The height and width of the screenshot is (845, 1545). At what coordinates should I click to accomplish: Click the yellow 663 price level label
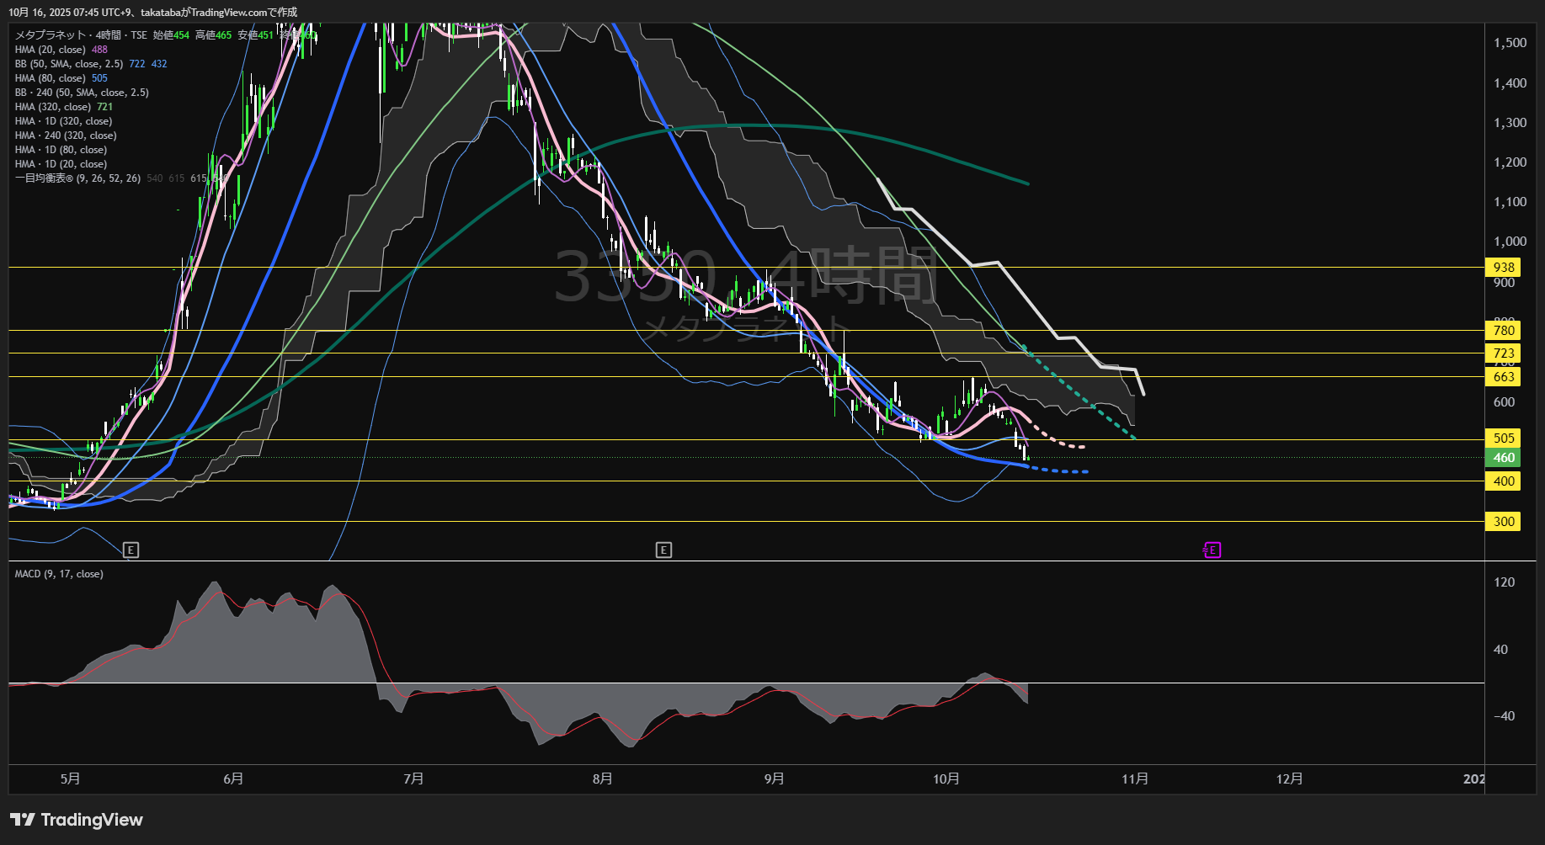(x=1503, y=377)
